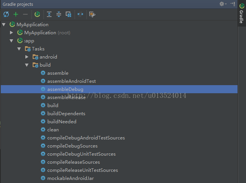The height and width of the screenshot is (183, 246).
Task: Click gear icon beside assemble
Action: click(x=43, y=73)
